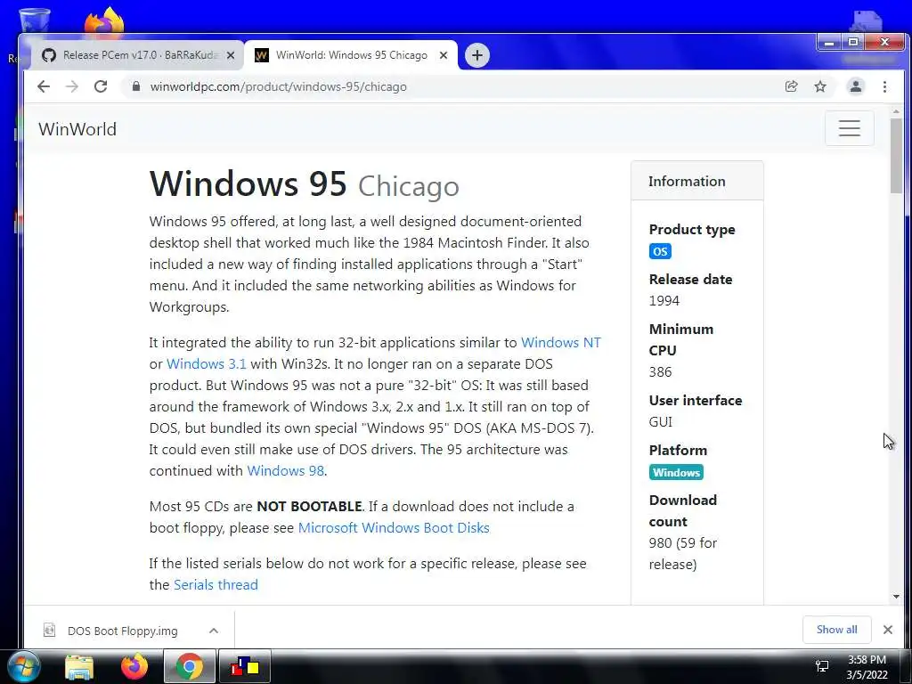Reload the current page
Screen dimensions: 912x684
[101, 86]
